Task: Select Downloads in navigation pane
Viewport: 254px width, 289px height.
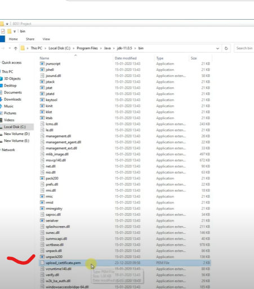Action: point(12,100)
